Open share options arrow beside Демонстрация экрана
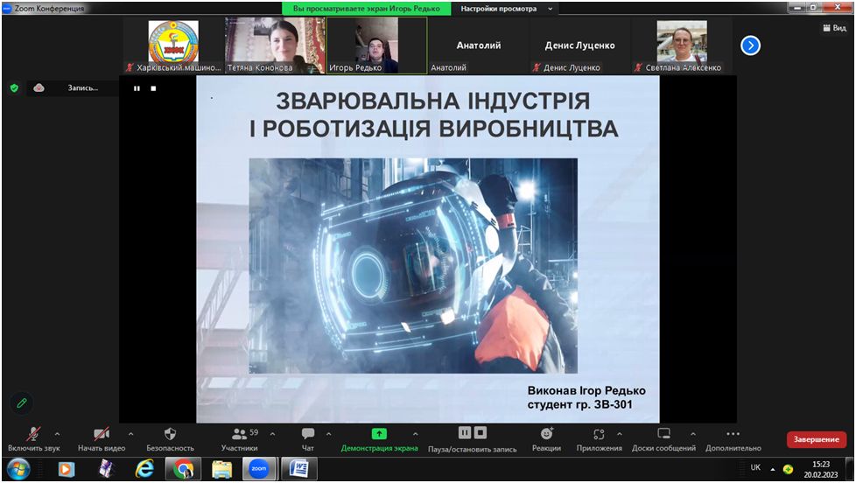The image size is (856, 483). [416, 434]
